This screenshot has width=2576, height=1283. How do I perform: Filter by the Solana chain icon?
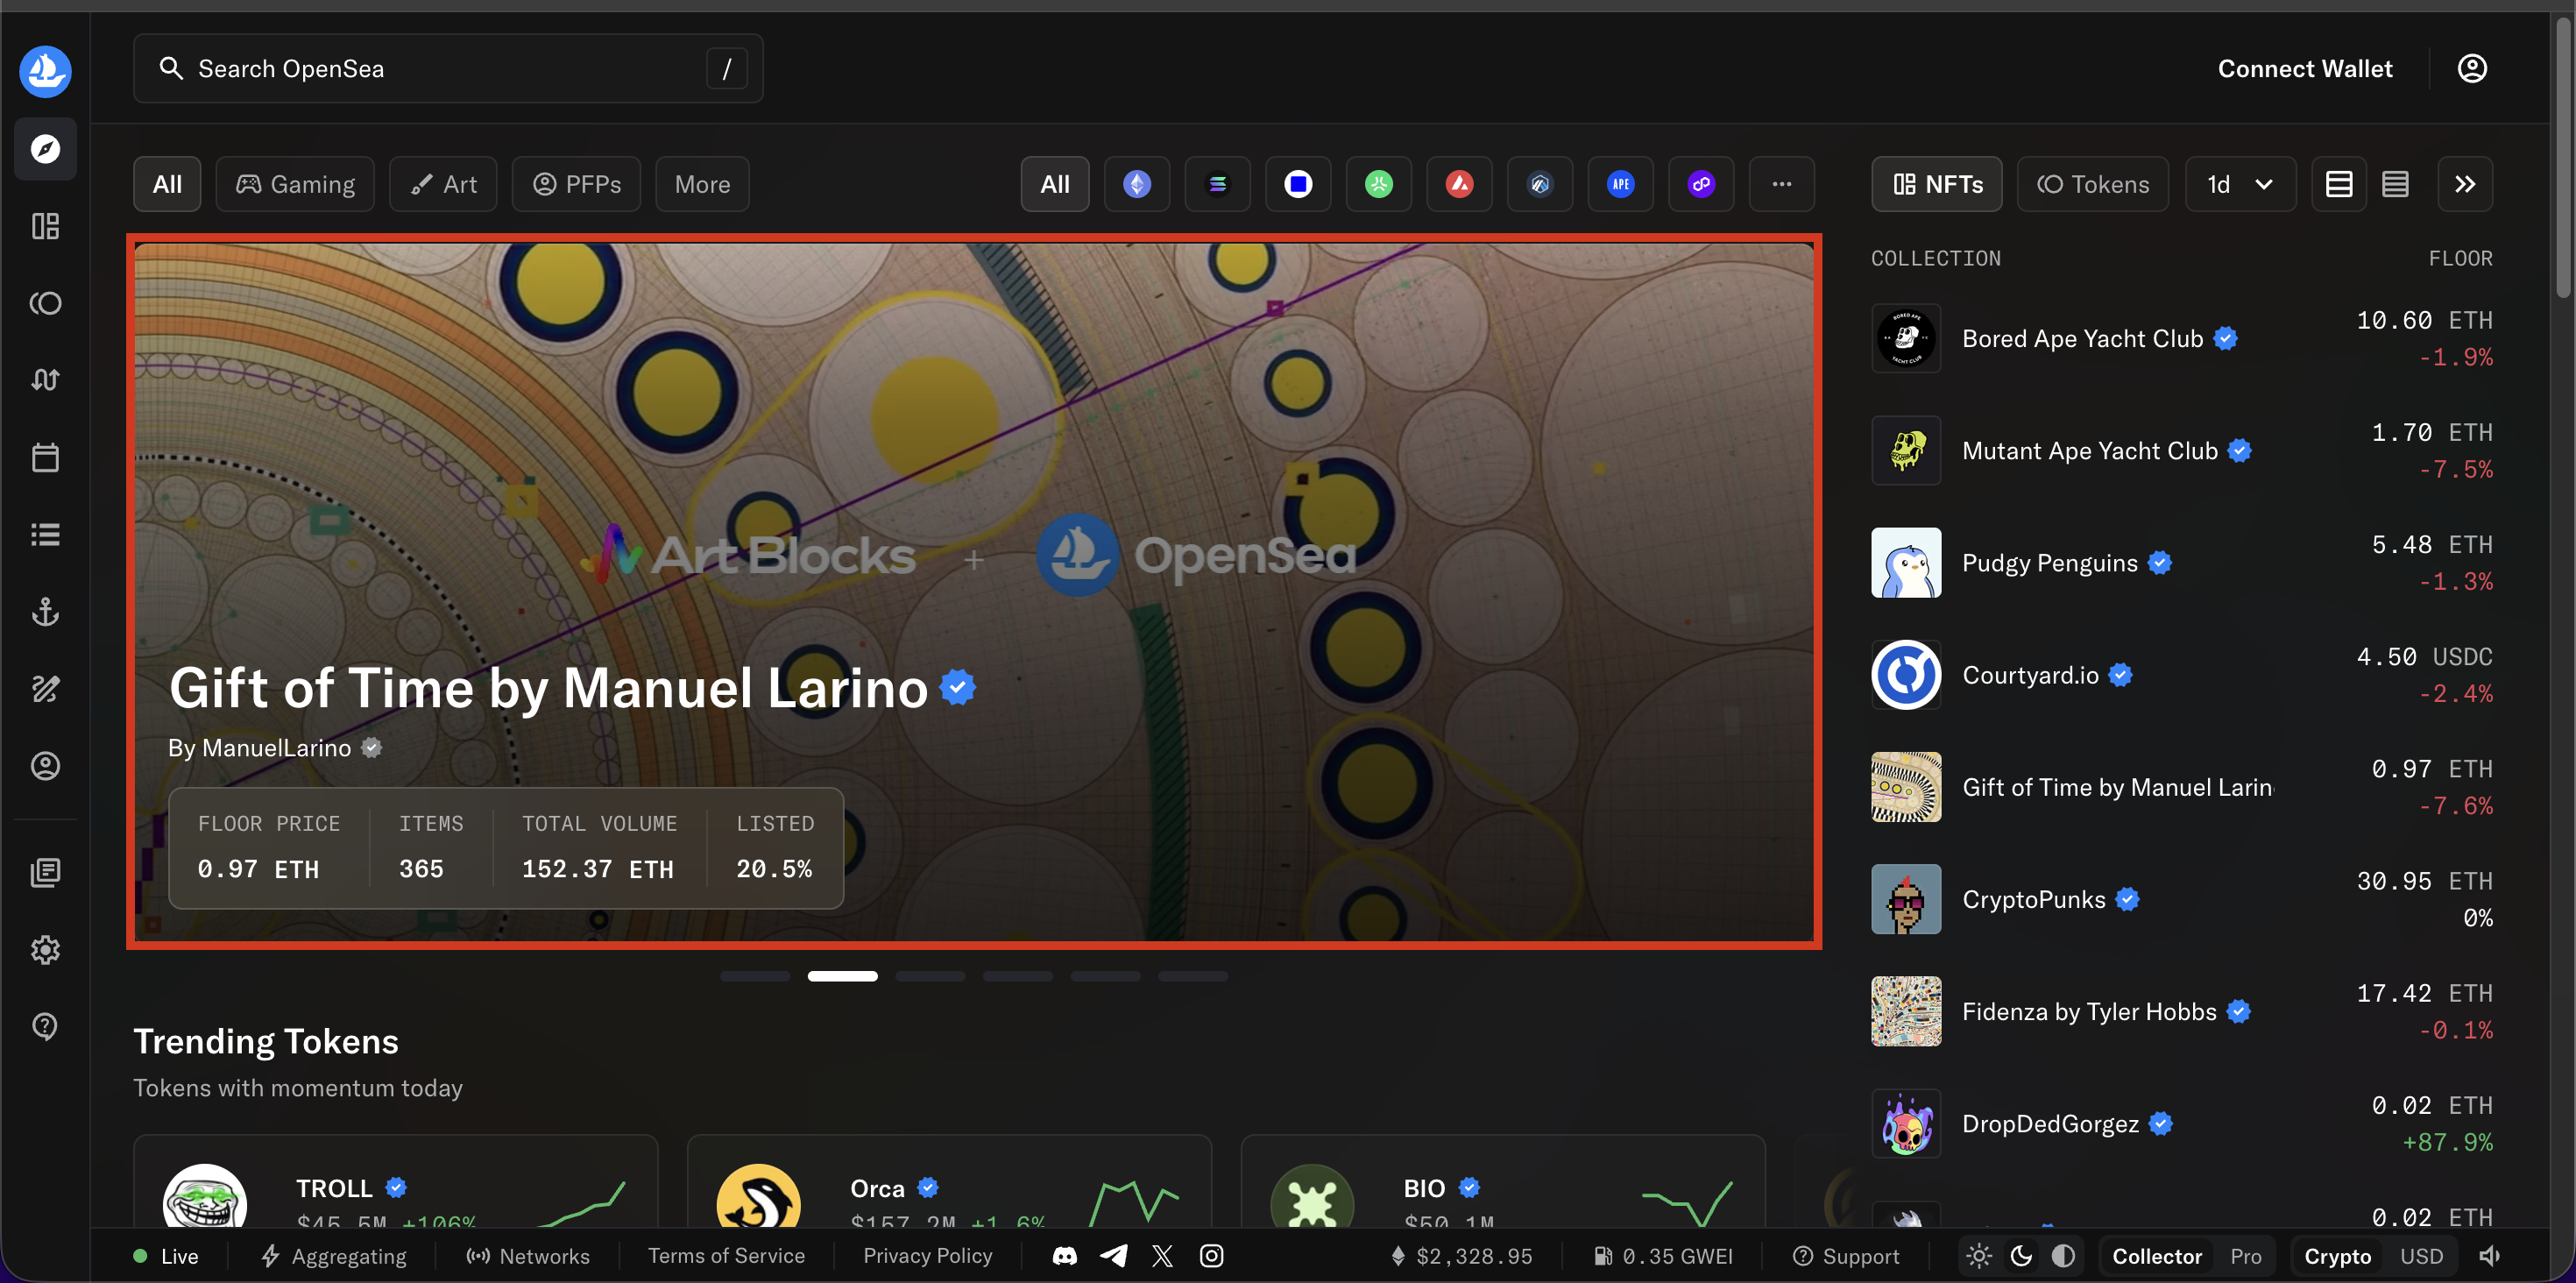pos(1217,184)
